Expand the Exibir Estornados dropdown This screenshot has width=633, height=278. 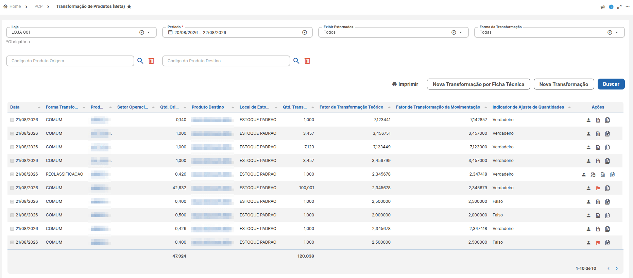point(461,33)
